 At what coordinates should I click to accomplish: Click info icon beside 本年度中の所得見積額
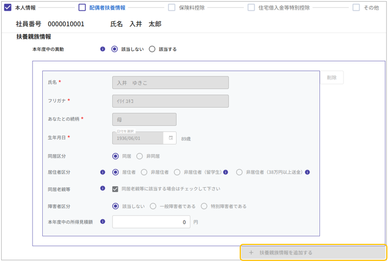tap(103, 221)
